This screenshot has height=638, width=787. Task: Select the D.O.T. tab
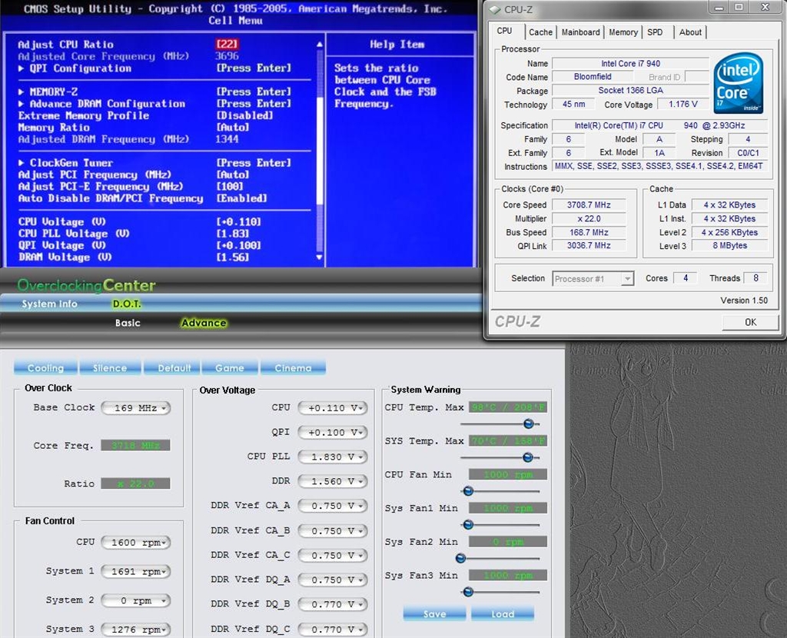[127, 304]
